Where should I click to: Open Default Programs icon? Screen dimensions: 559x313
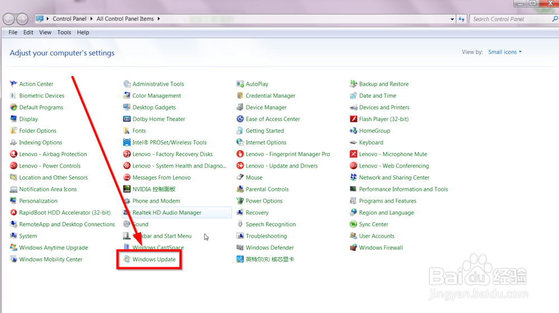click(x=13, y=108)
